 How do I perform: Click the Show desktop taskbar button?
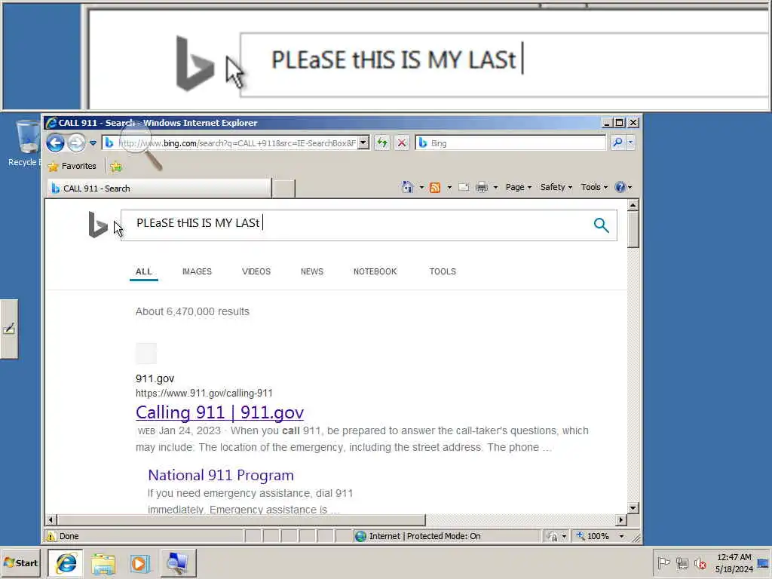[764, 562]
